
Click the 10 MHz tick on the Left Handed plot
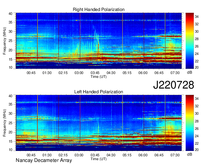click(x=10, y=149)
